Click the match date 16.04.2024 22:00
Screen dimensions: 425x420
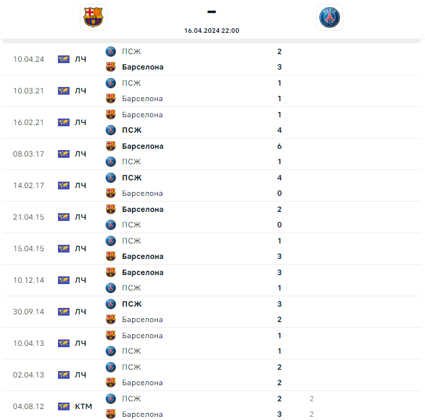[x=212, y=31]
